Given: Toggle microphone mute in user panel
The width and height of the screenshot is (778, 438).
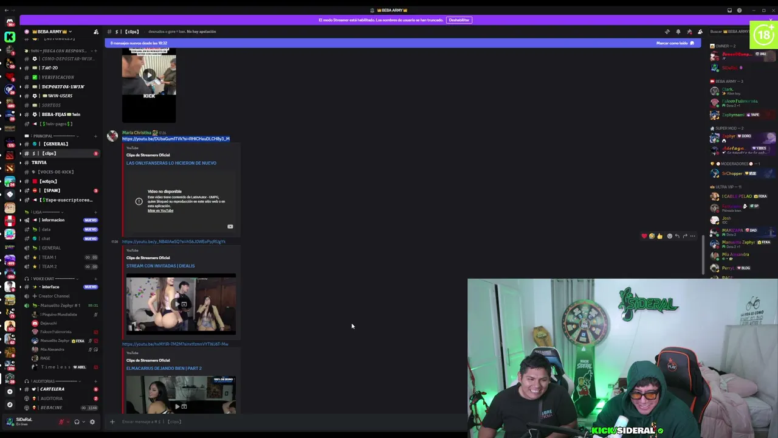Looking at the screenshot, I should pos(61,422).
